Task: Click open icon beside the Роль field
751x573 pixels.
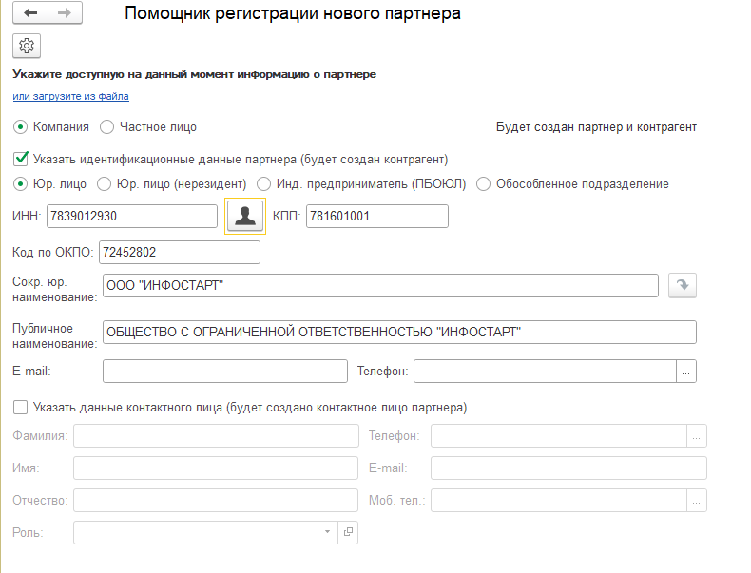Action: [348, 533]
